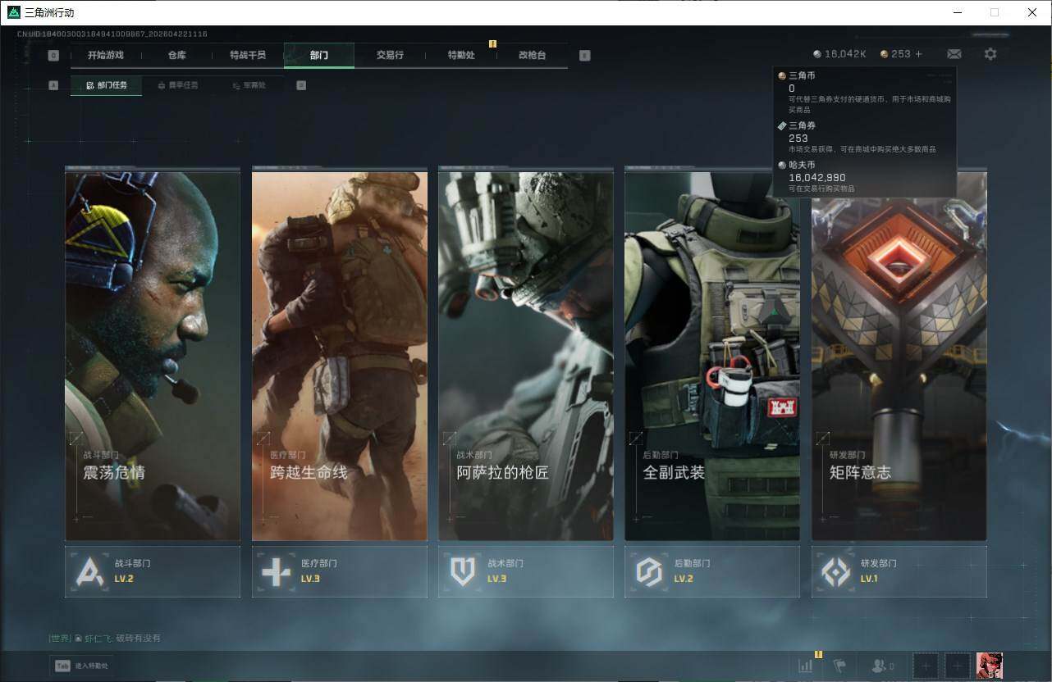This screenshot has width=1052, height=682.
Task: Select the 改枪台 tab
Action: (x=532, y=55)
